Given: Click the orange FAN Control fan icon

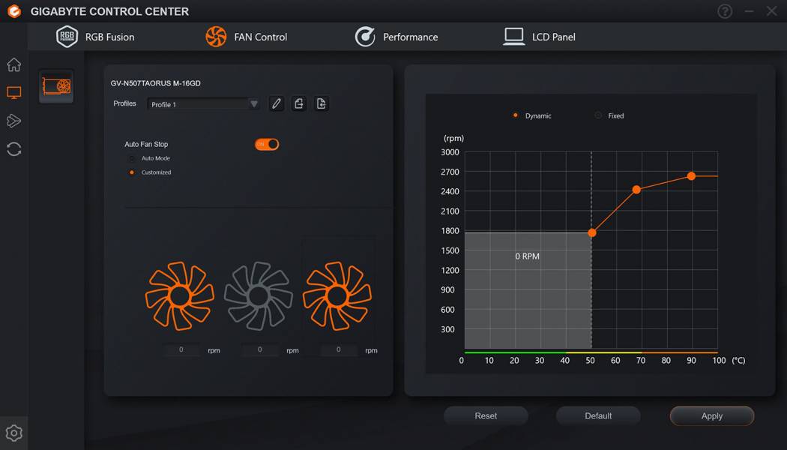Looking at the screenshot, I should tap(216, 37).
